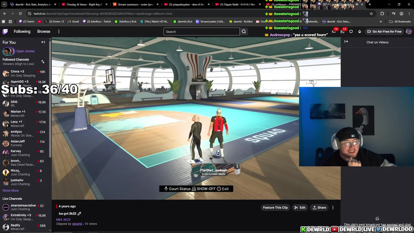
Task: Open the SFlix | Watch HD bookmark
Action: tap(154, 21)
